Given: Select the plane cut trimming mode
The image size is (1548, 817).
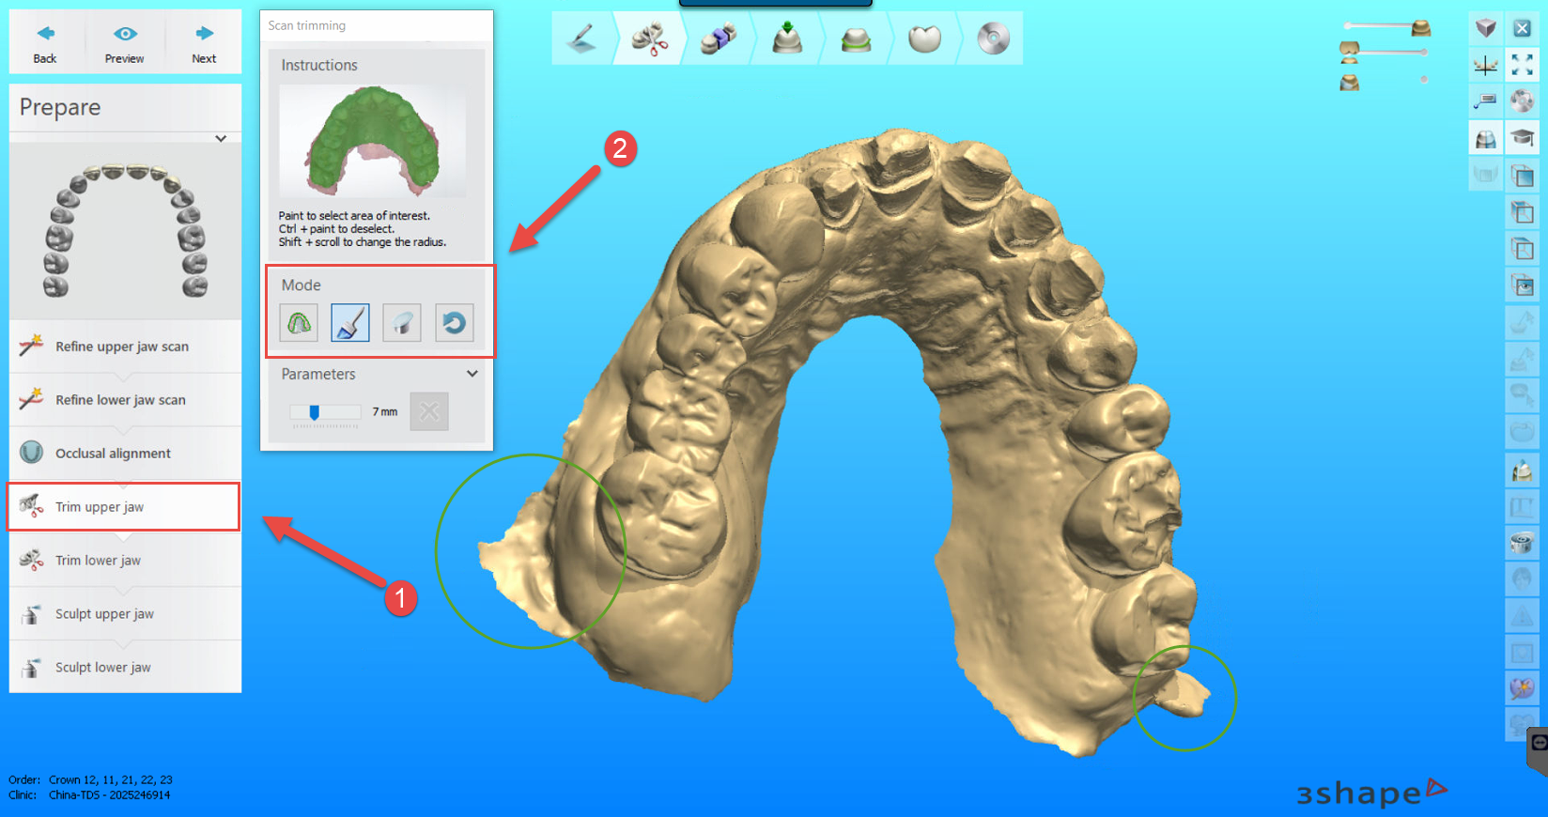Looking at the screenshot, I should (402, 323).
